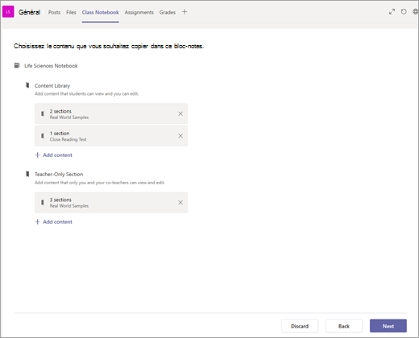Screen dimensions: 419x338
Task: Click the Next button
Action: (x=388, y=326)
